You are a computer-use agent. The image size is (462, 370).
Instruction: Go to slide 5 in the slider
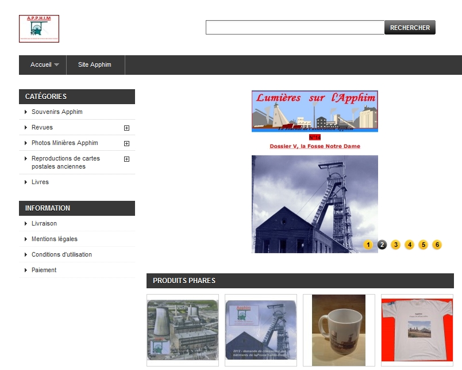click(x=423, y=245)
